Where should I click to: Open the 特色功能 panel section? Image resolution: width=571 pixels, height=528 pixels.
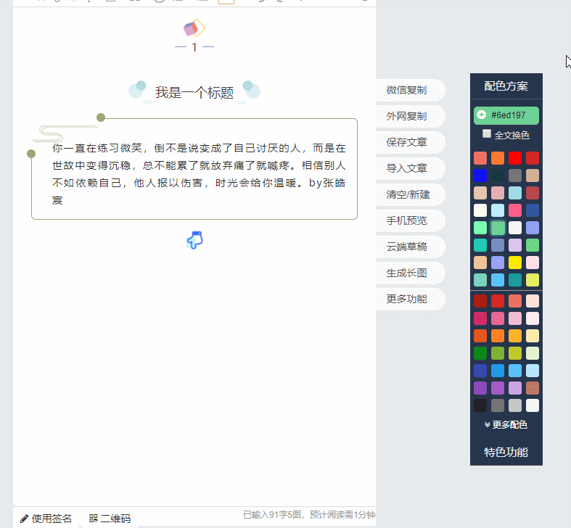pyautogui.click(x=506, y=452)
